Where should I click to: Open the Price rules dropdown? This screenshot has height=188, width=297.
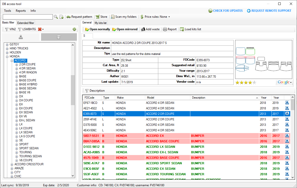[x=155, y=17]
